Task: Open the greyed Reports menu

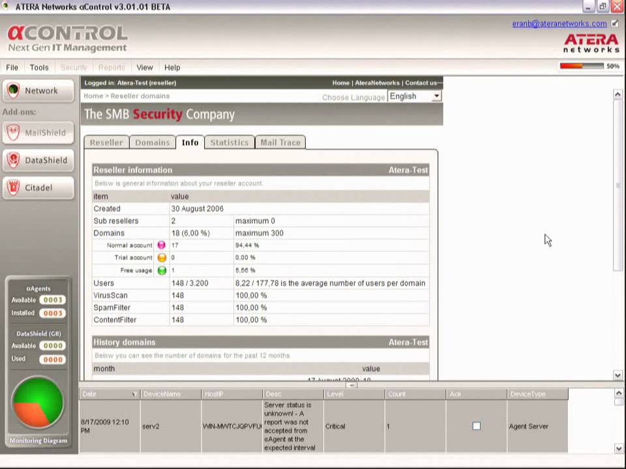Action: pos(112,67)
